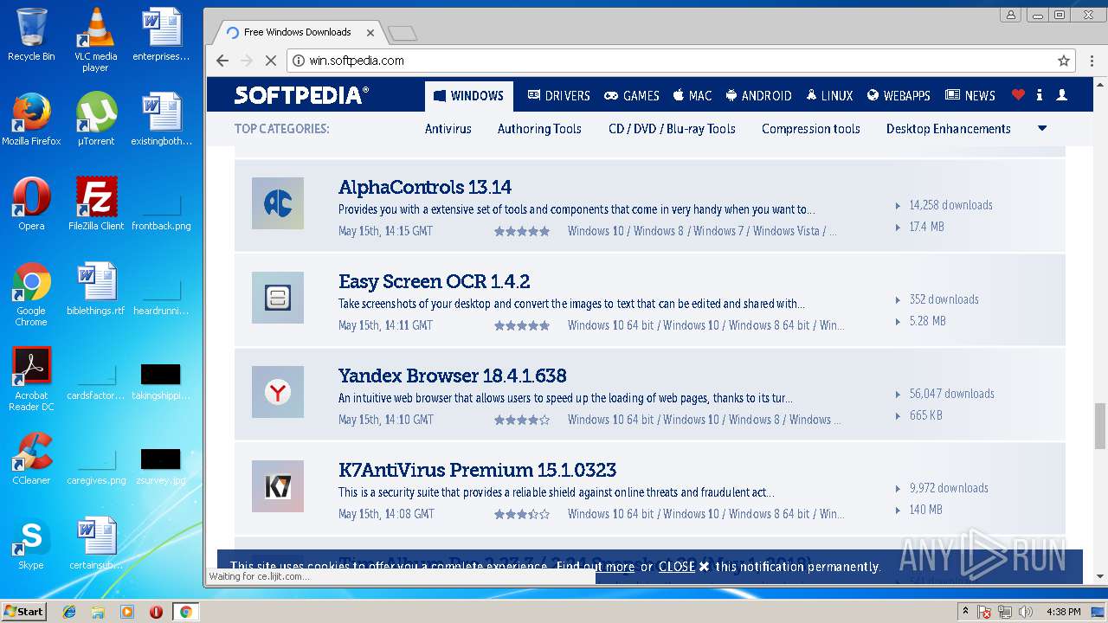Open the Desktop Enhancements category
The width and height of the screenshot is (1108, 623).
(x=949, y=129)
